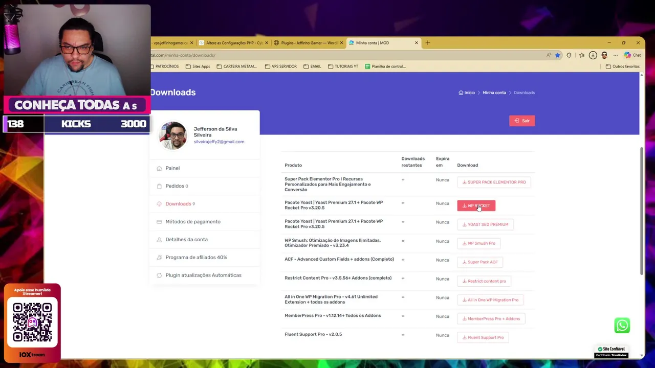Screen dimensions: 655x368
Task: Click the read aloud icon
Action: (x=549, y=55)
